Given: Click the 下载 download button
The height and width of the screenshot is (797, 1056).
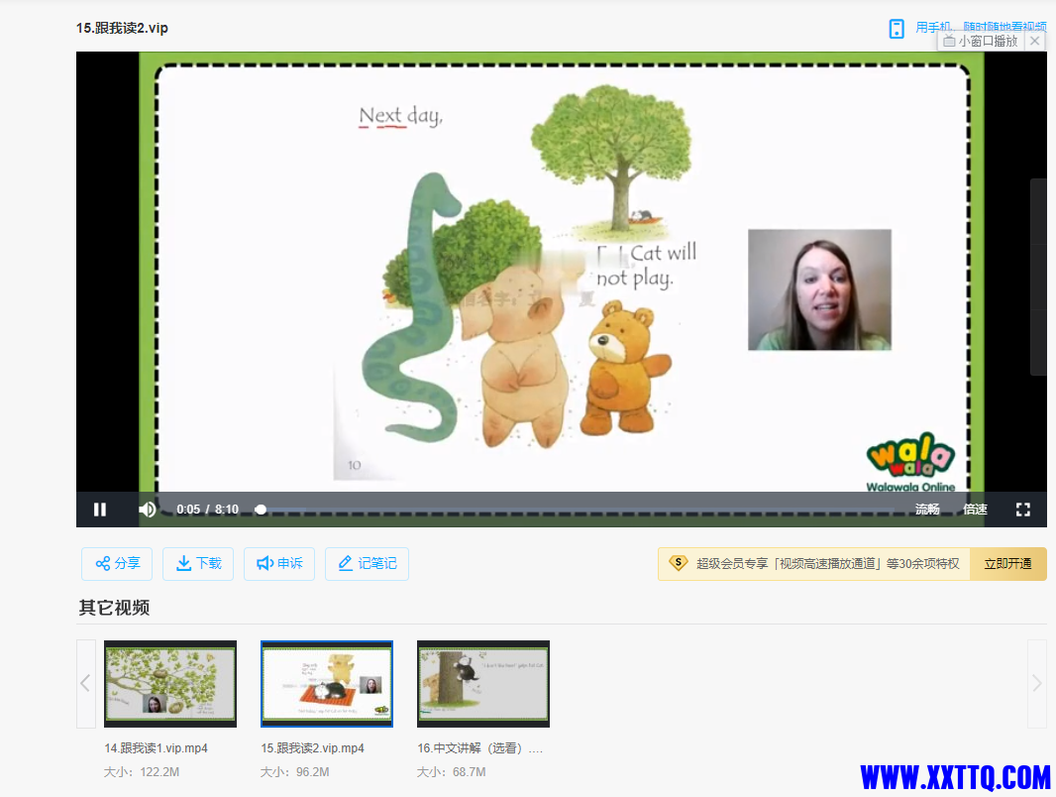Looking at the screenshot, I should coord(198,563).
